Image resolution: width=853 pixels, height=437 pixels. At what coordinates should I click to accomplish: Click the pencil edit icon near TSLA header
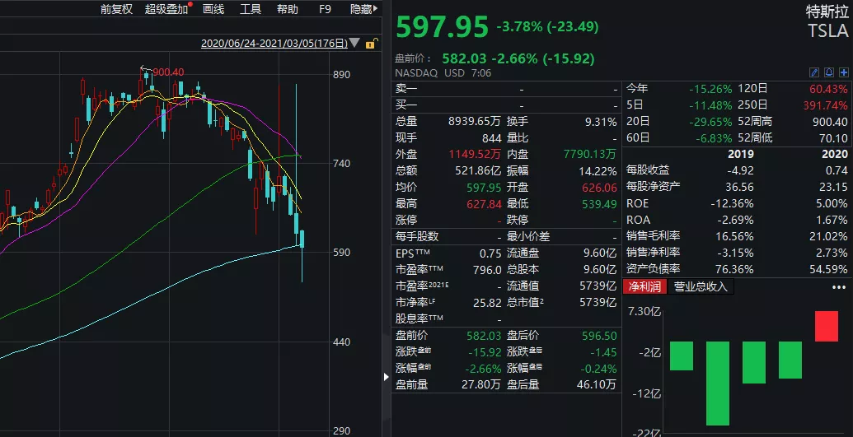pos(814,72)
